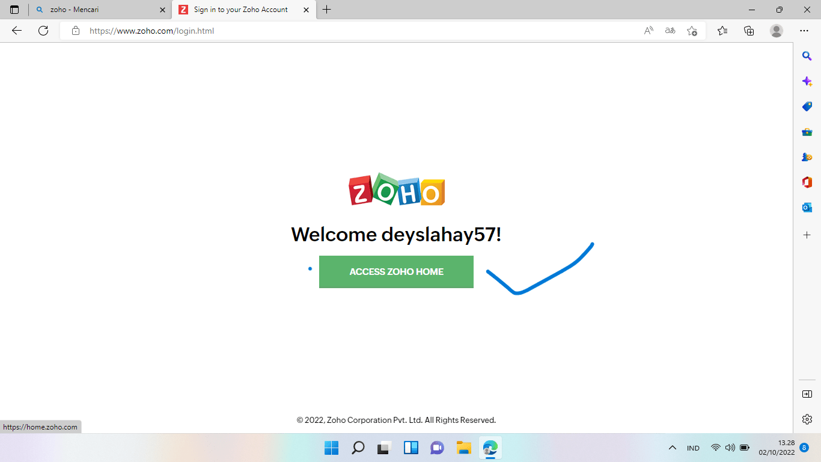This screenshot has width=821, height=462.
Task: Open a new browser tab
Action: (327, 10)
